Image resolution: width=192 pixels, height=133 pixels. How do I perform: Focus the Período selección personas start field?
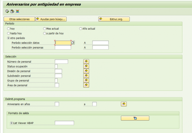pos(63,48)
